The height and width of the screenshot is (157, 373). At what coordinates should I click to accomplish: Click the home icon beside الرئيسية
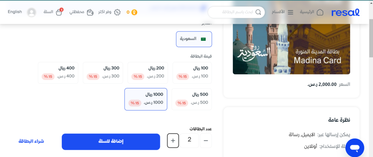coord(320,12)
